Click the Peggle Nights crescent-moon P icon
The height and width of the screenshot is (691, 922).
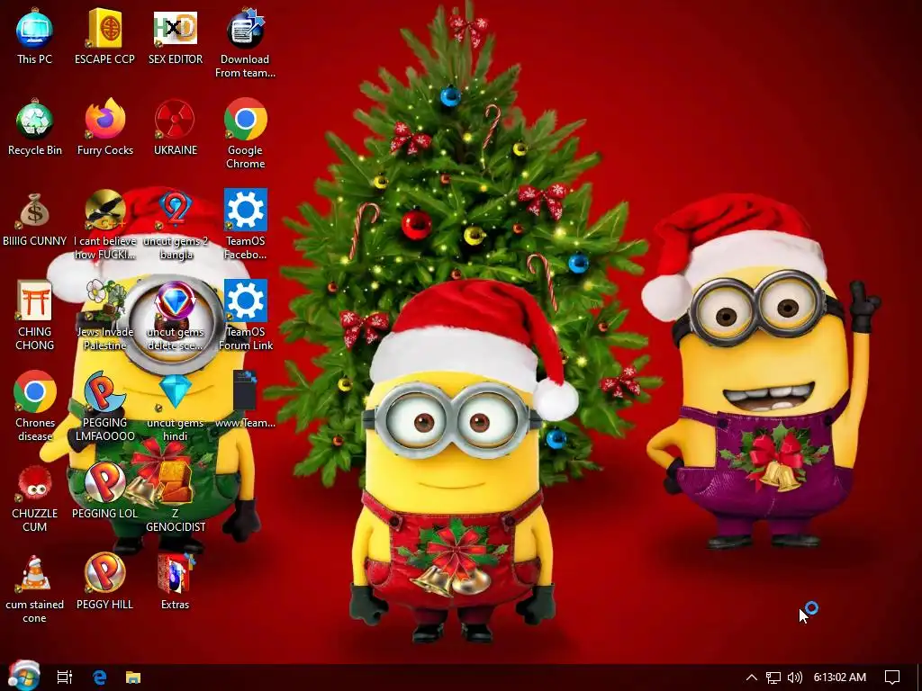coord(104,392)
